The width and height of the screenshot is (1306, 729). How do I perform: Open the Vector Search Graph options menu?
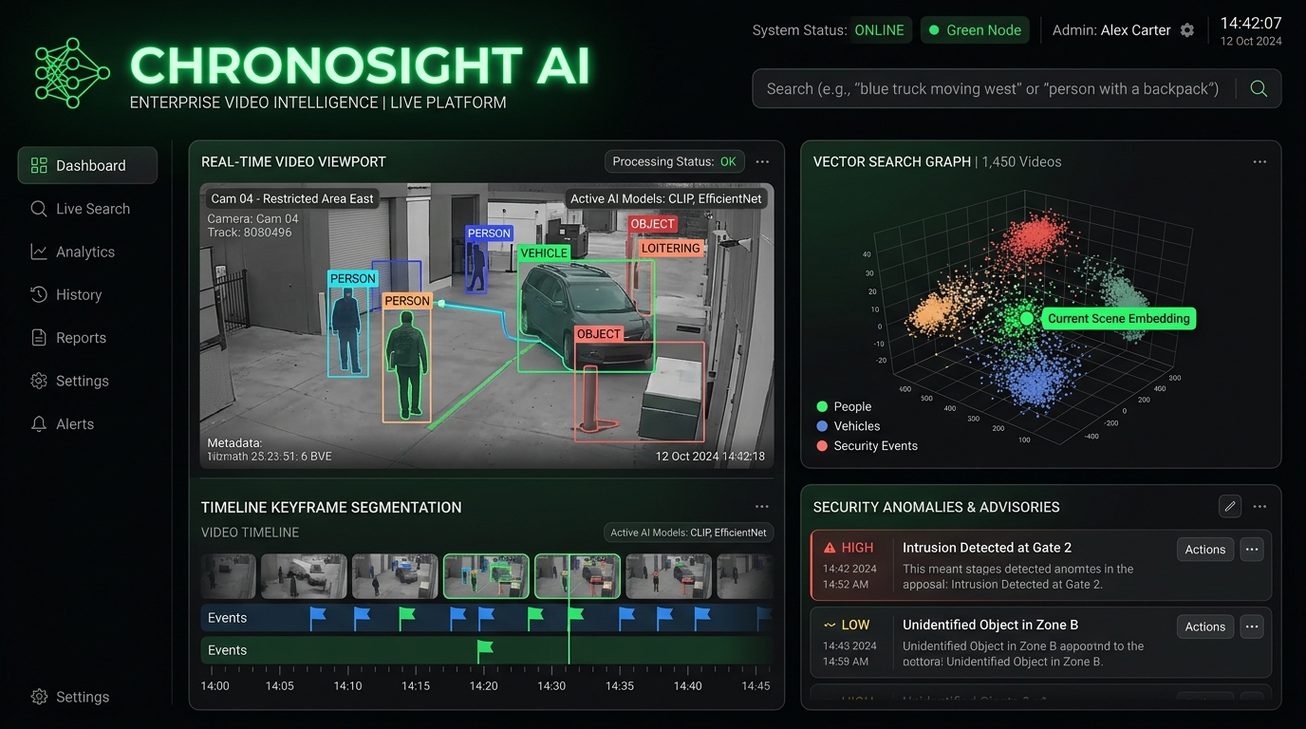pyautogui.click(x=1259, y=161)
